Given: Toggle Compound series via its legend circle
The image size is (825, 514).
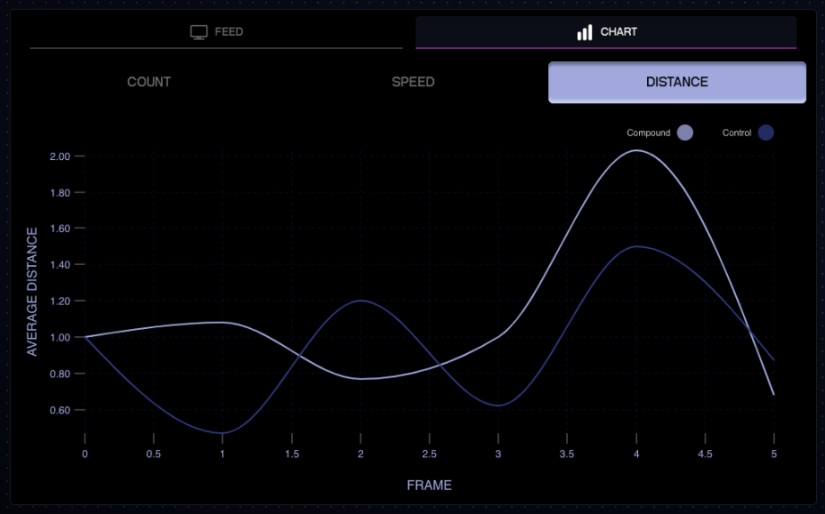Looking at the screenshot, I should coord(685,133).
